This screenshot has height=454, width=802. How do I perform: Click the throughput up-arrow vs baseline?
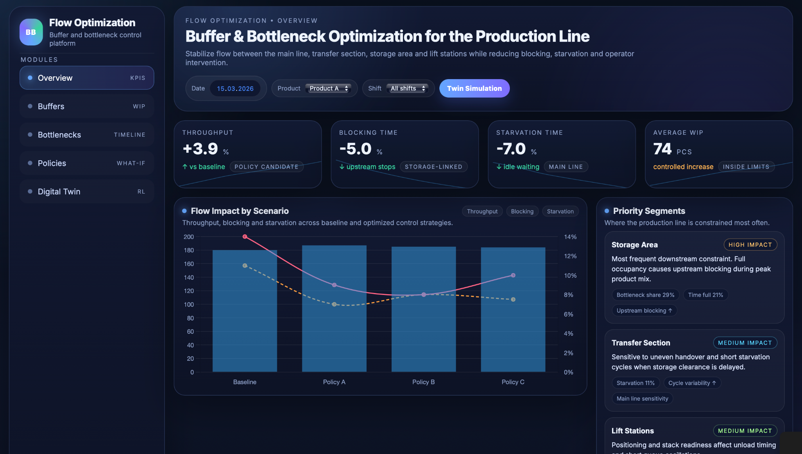pos(185,167)
